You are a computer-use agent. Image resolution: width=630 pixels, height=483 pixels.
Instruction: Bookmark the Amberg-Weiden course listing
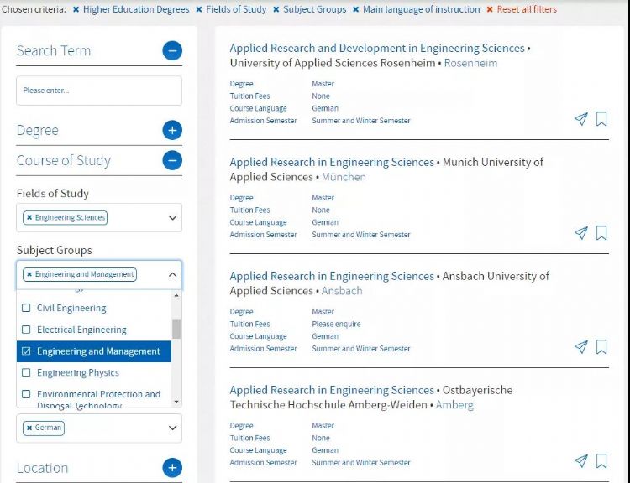point(601,460)
